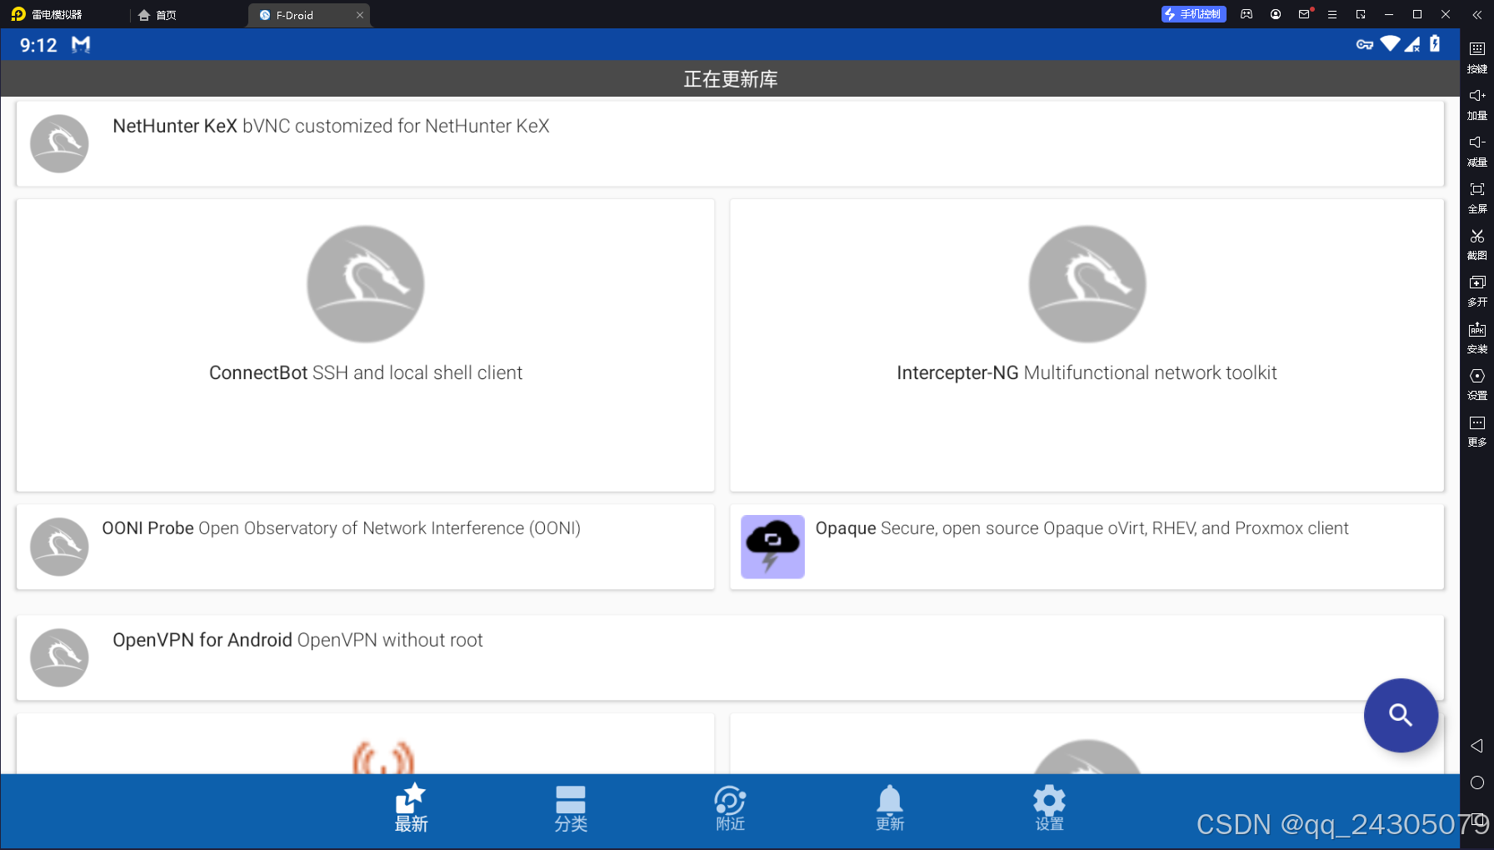Open the gamepad icon in title bar
1494x850 pixels.
click(x=1247, y=14)
